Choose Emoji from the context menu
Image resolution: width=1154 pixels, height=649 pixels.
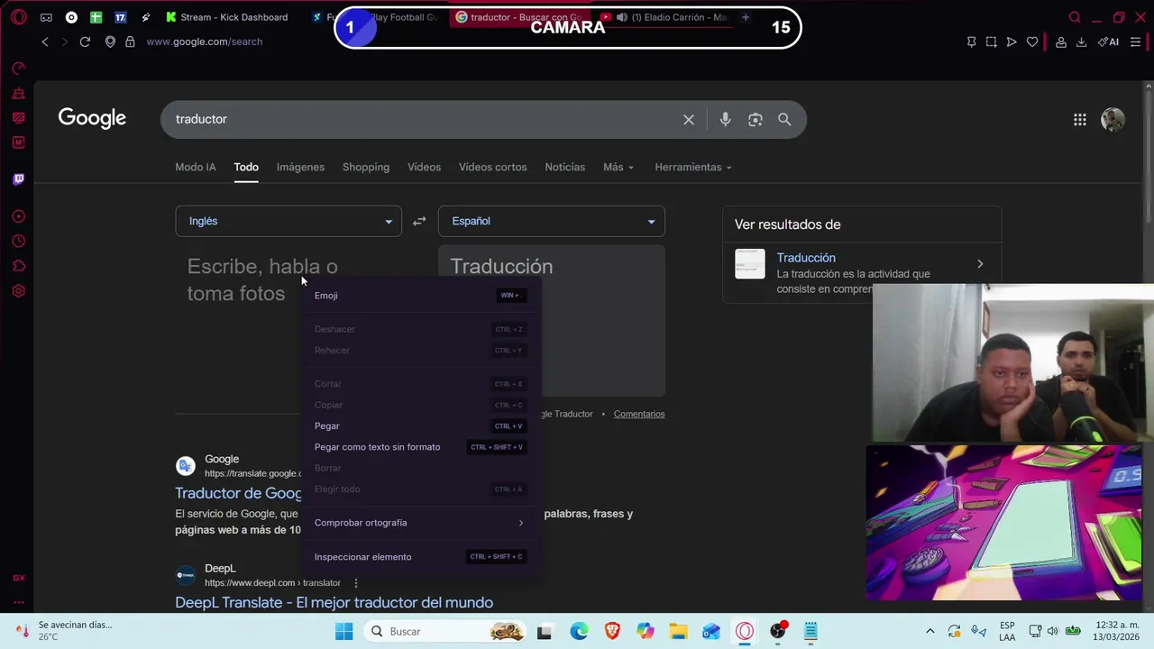click(419, 296)
